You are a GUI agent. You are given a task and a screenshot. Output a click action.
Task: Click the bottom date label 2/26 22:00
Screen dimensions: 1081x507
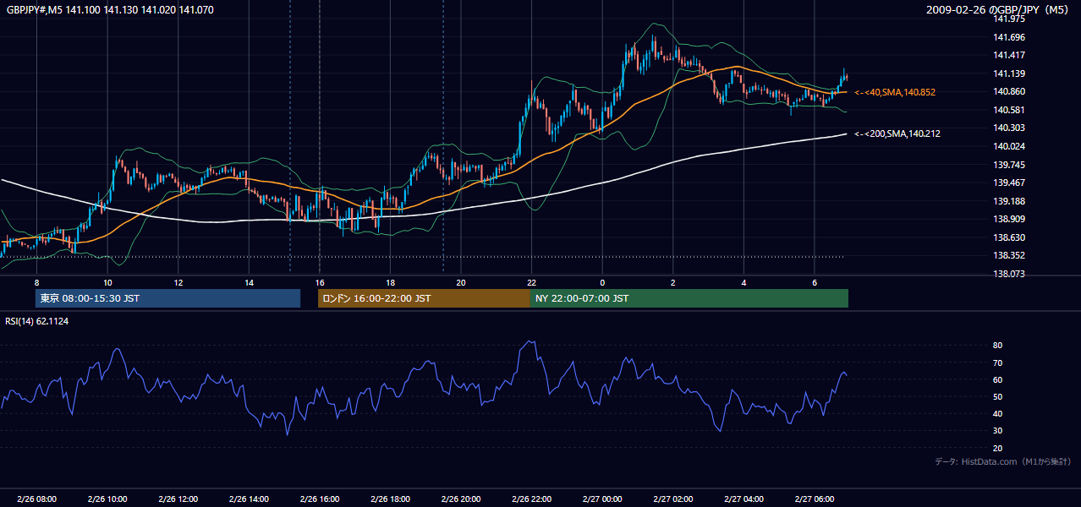531,499
